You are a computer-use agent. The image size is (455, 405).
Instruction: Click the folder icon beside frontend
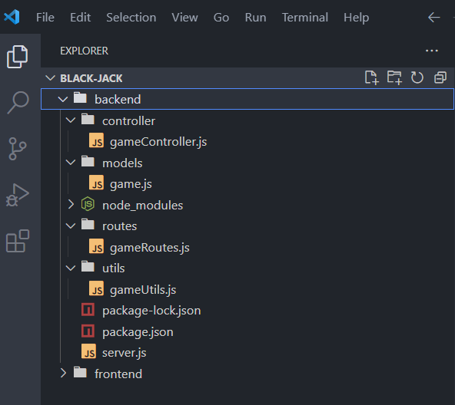[80, 372]
